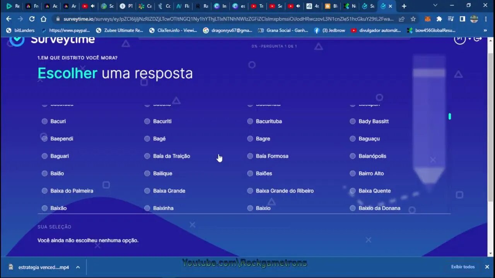Switch to the 'Bl' Blogger tab
The image size is (495, 278).
pyautogui.click(x=331, y=6)
